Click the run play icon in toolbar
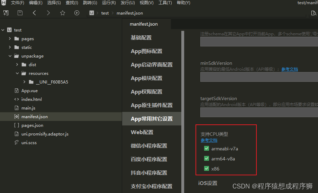Image resolution: width=318 pixels, height=193 pixels. pyautogui.click(x=77, y=13)
